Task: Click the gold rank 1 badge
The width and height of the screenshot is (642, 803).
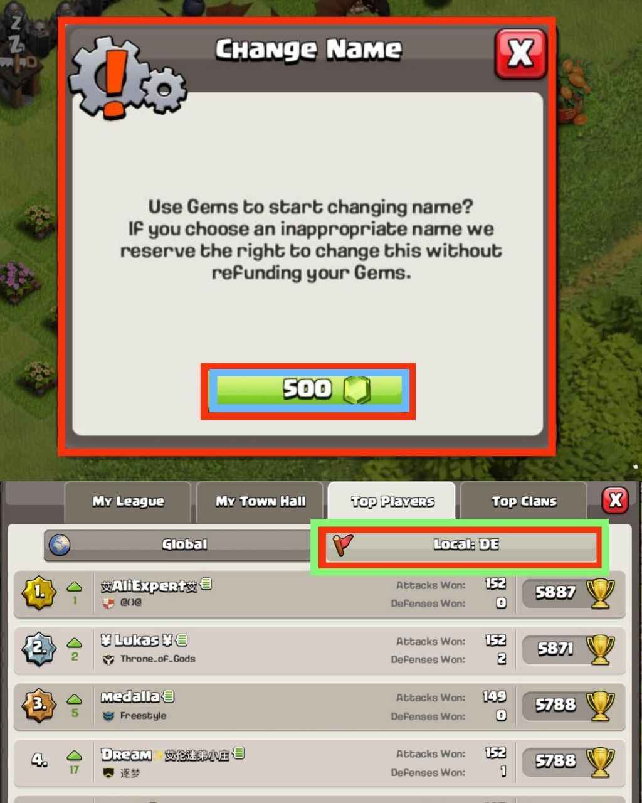Action: pyautogui.click(x=39, y=592)
